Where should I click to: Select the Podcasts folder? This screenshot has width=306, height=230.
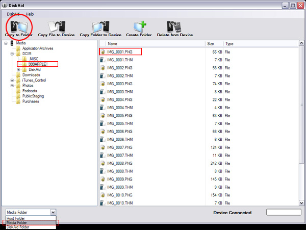click(30, 91)
